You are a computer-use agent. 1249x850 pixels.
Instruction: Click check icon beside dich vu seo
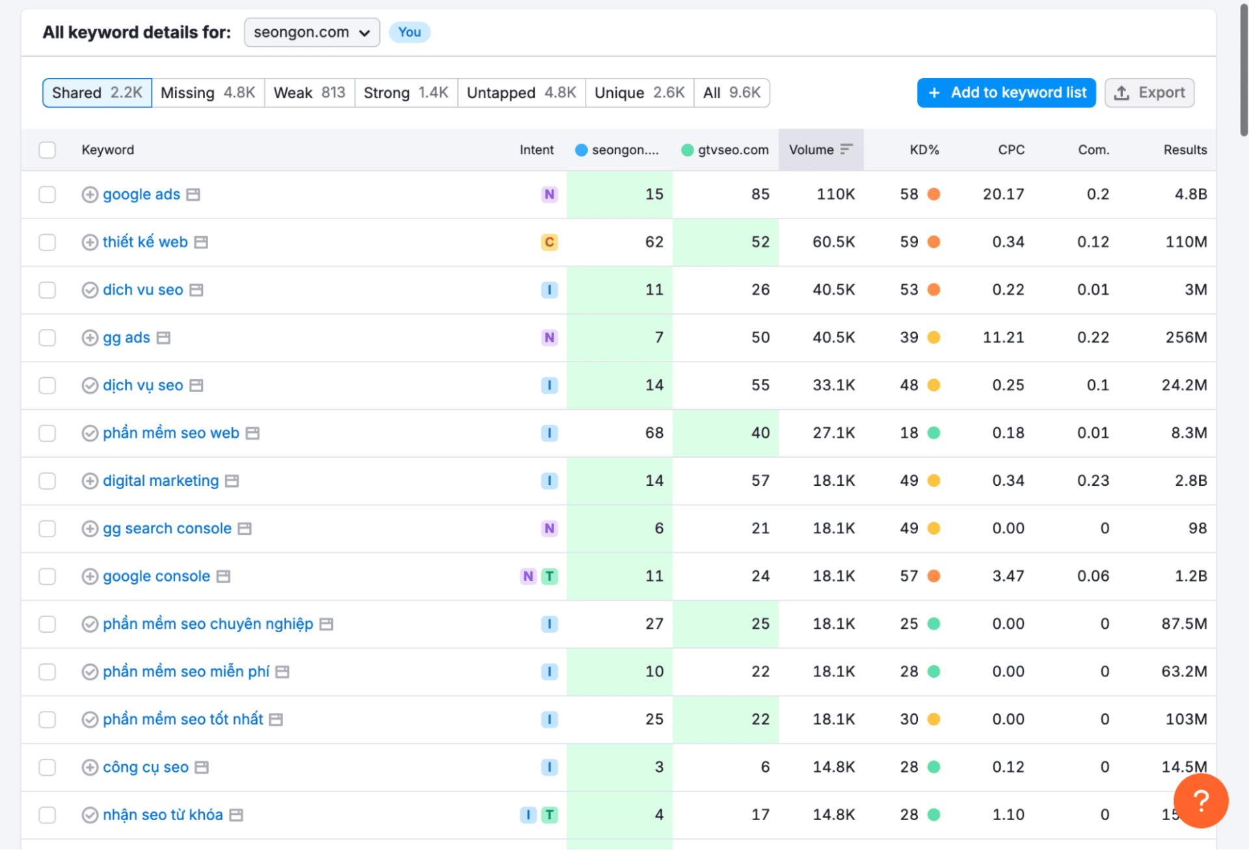(x=90, y=290)
